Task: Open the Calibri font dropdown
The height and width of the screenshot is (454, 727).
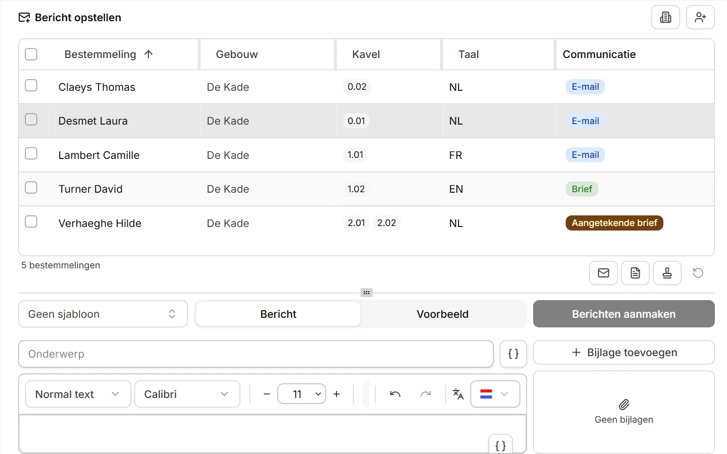Action: (187, 394)
